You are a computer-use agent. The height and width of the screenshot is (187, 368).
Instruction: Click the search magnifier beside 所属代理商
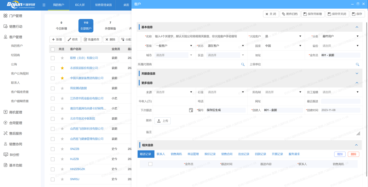[243, 65]
